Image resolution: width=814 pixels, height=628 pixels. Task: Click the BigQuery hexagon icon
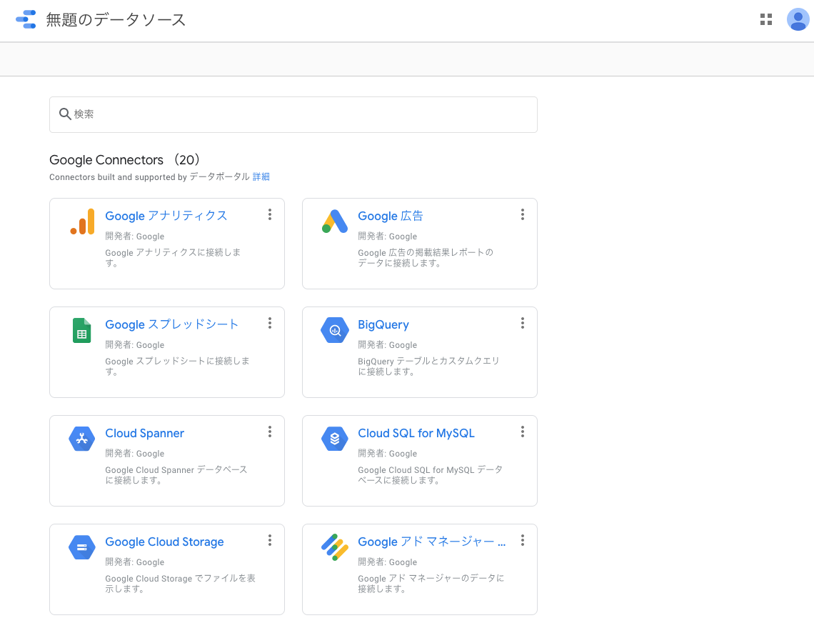tap(335, 330)
